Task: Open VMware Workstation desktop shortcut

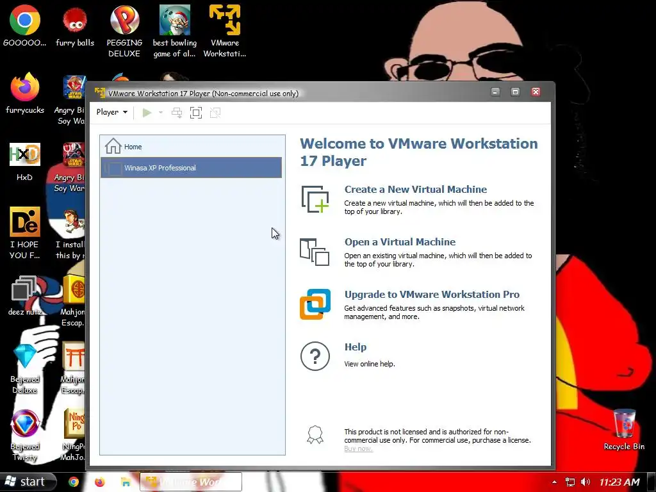Action: point(225,32)
